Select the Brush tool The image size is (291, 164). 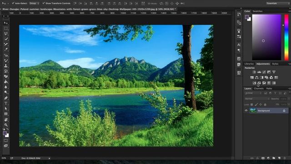point(6,61)
